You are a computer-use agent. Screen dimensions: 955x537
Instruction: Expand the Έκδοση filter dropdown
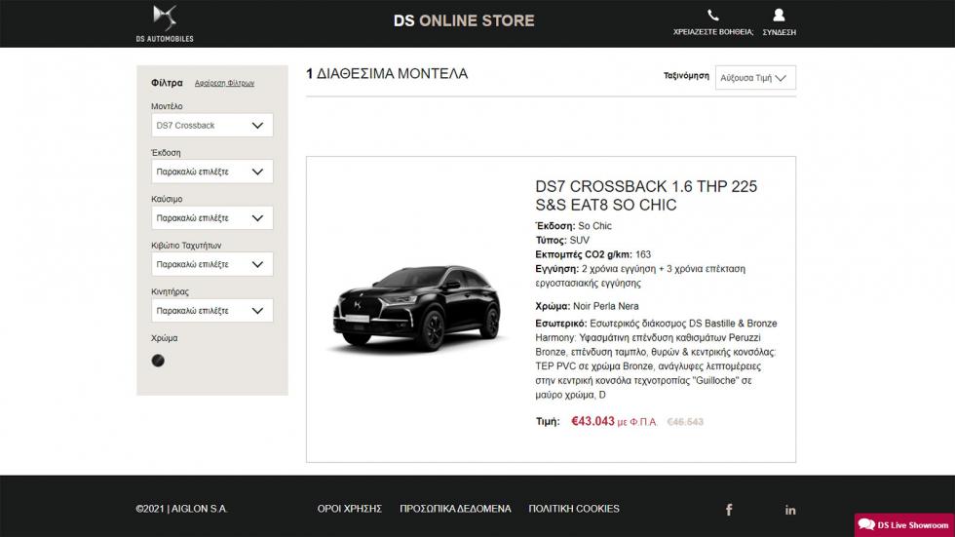click(x=212, y=172)
